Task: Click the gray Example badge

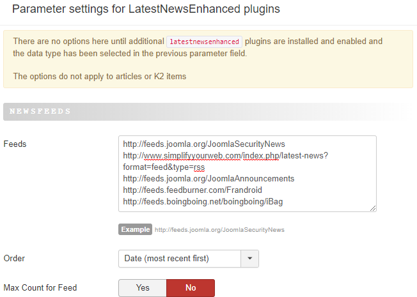Action: [x=135, y=229]
